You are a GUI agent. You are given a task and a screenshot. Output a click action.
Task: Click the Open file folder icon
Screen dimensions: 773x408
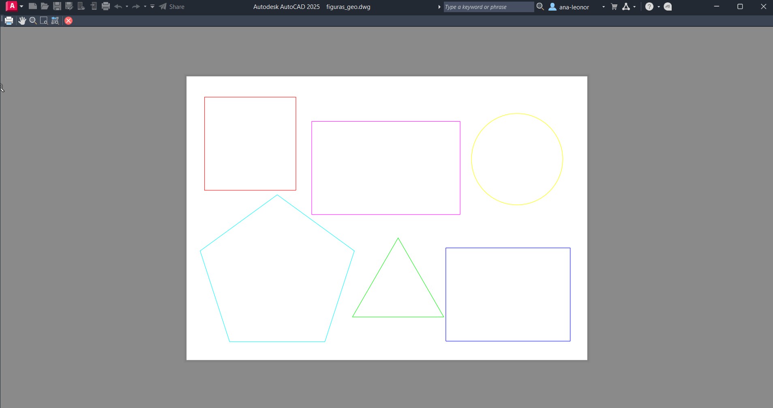(45, 6)
